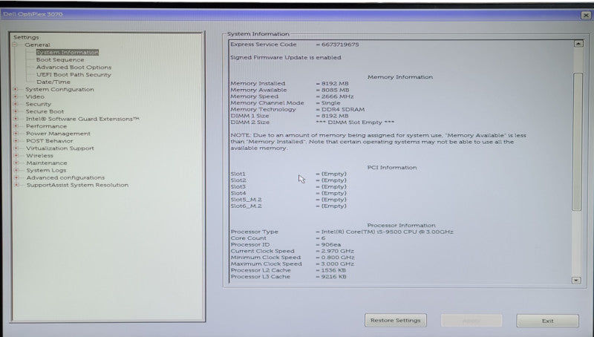Click the Slot5_M.2 row label
Image resolution: width=594 pixels, height=337 pixels.
246,200
